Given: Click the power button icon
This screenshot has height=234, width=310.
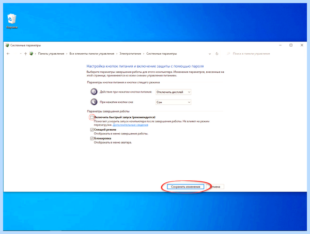Looking at the screenshot, I should (x=94, y=92).
